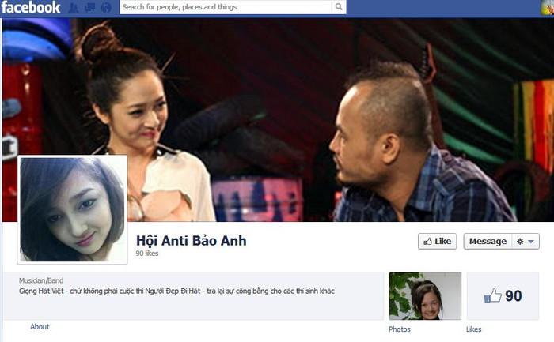Open the messages icon in top bar
This screenshot has width=554, height=342.
coord(89,7)
